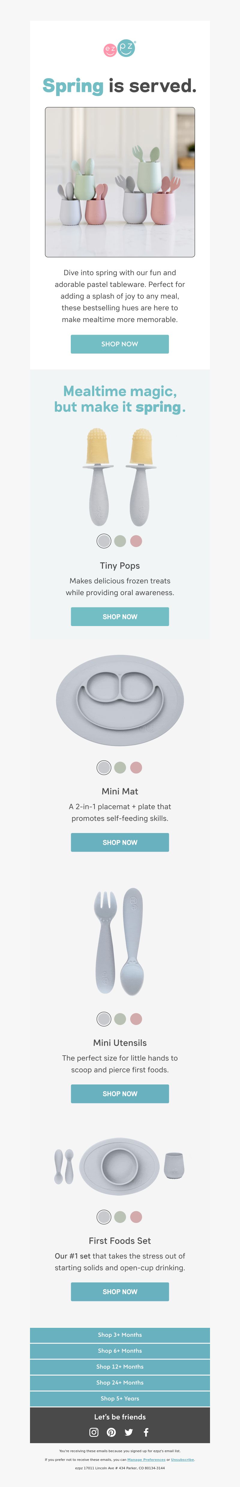Click the pastel cups hero image
This screenshot has height=1487, width=240.
click(120, 182)
